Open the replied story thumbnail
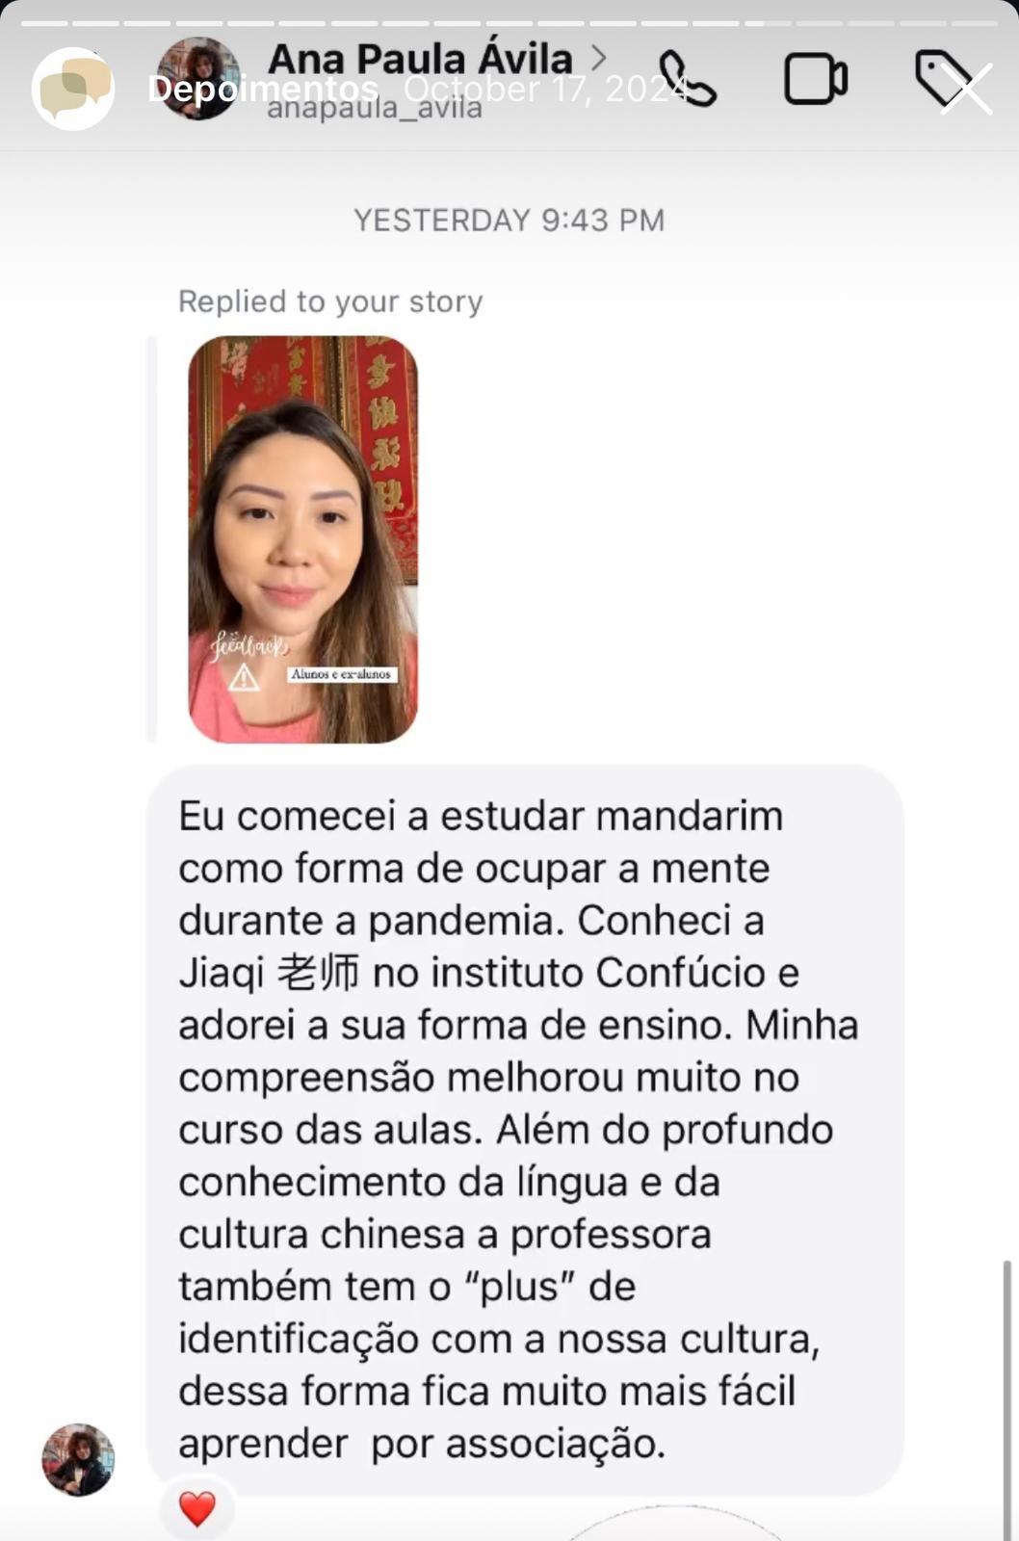Image resolution: width=1019 pixels, height=1541 pixels. [x=302, y=539]
